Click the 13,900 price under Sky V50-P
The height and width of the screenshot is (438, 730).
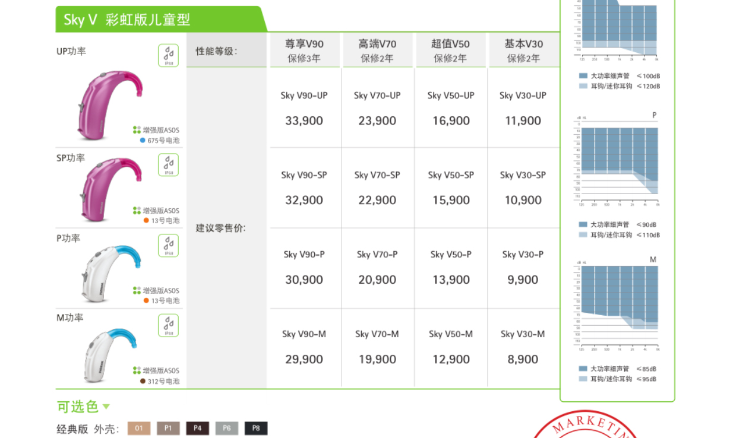coord(451,280)
